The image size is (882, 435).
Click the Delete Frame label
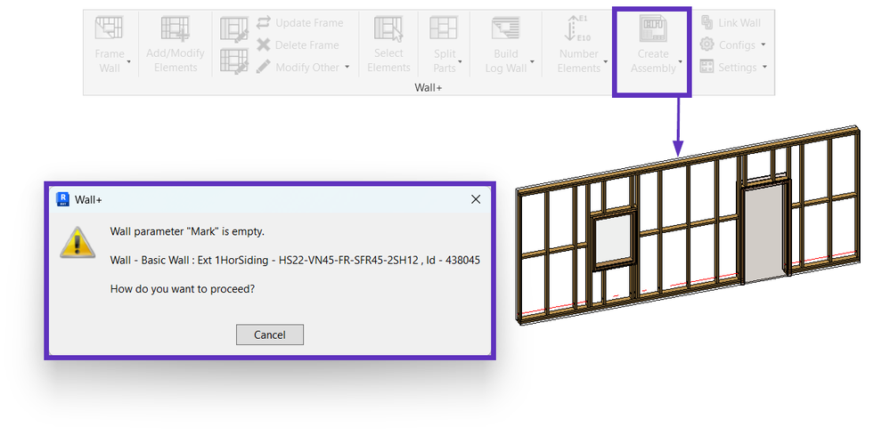click(x=307, y=45)
